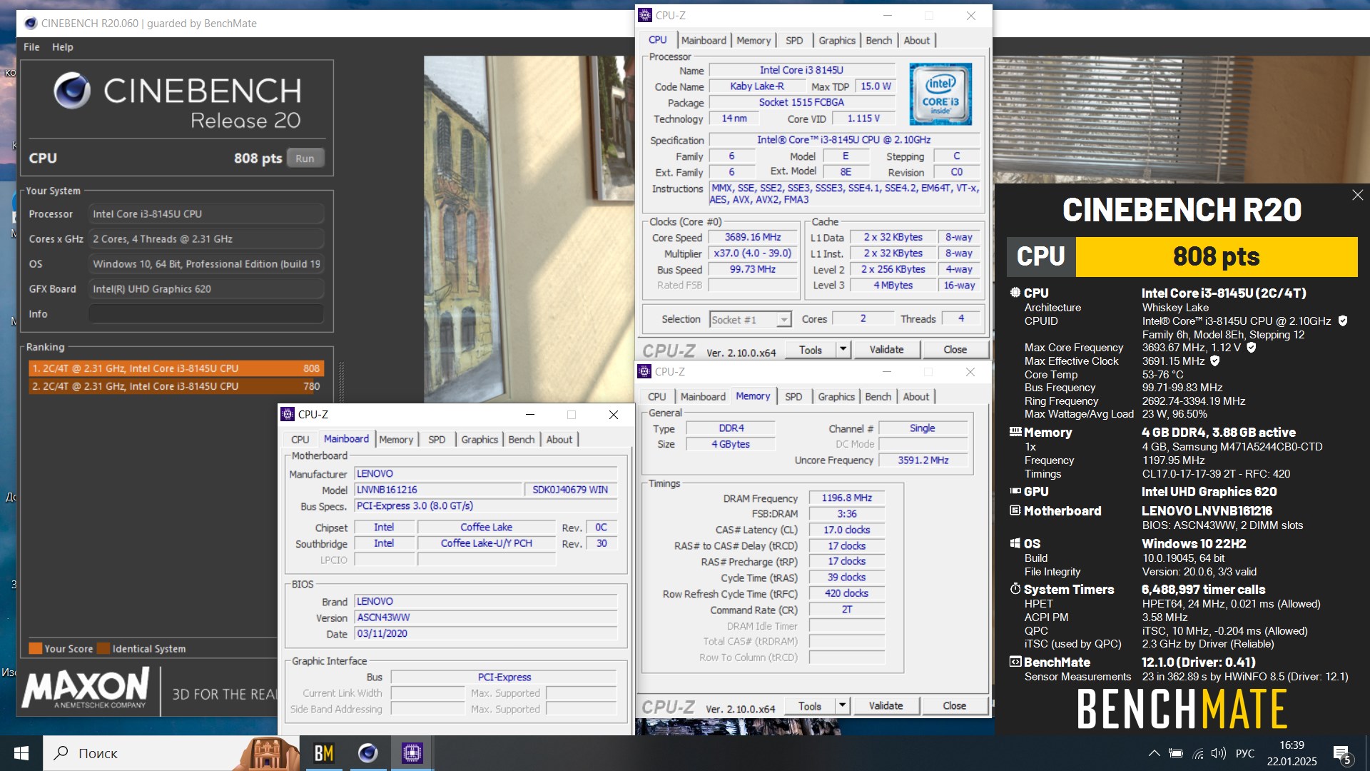Image resolution: width=1370 pixels, height=771 pixels.
Task: Open the battery status tray icon
Action: click(x=1176, y=753)
